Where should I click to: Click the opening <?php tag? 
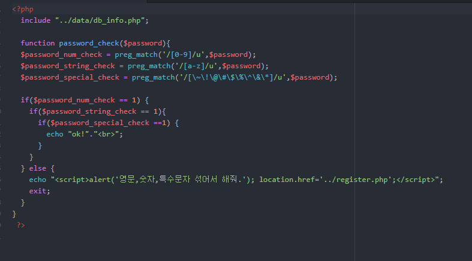[x=23, y=10]
